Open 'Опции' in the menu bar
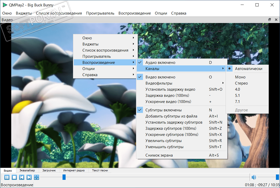 161,13
